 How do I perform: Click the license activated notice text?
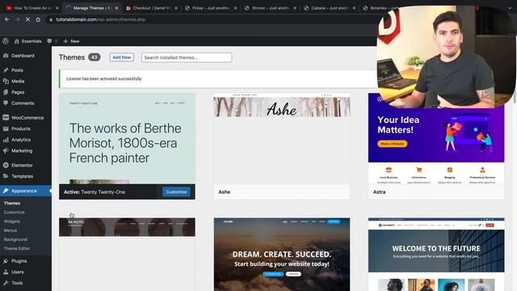[x=104, y=79]
